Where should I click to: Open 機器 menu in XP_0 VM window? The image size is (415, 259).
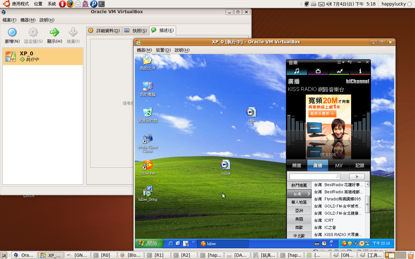point(144,50)
